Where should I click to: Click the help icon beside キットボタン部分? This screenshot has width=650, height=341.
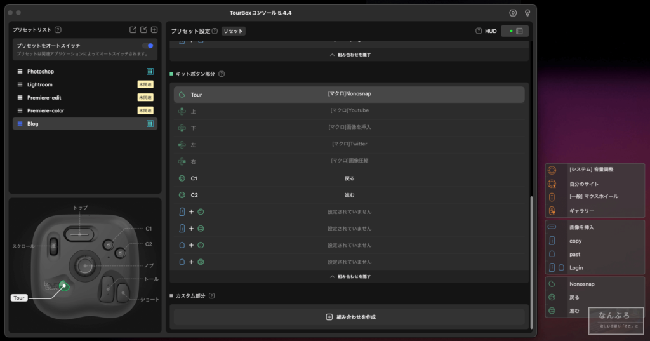click(222, 74)
